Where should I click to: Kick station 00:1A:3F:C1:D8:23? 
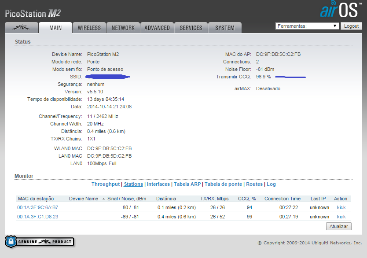pyautogui.click(x=341, y=217)
